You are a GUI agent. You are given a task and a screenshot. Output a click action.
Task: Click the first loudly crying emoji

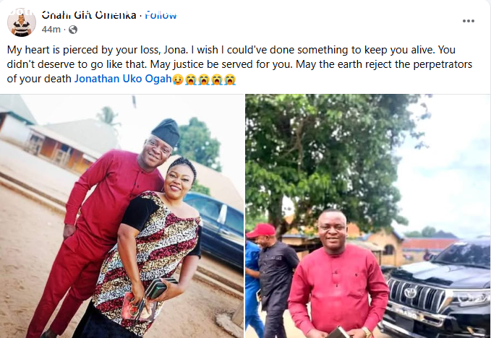coord(191,79)
